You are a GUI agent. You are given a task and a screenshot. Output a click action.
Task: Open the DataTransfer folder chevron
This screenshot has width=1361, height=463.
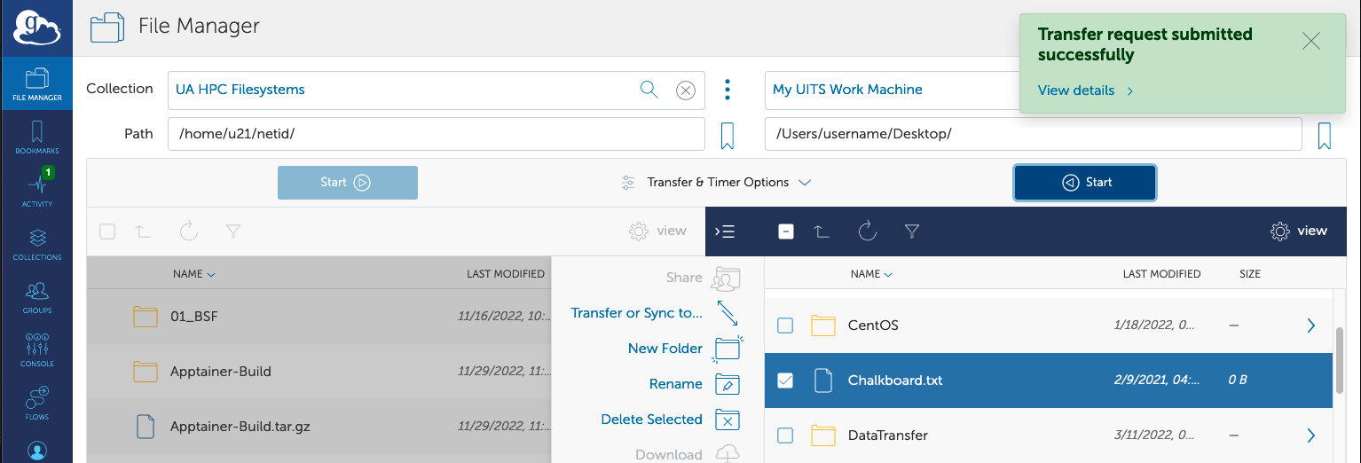1311,436
